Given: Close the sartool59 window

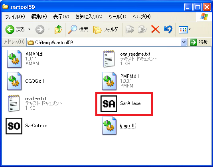Looking at the screenshot, I should click(207, 7).
